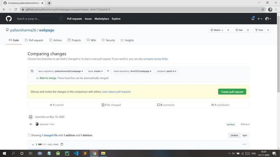Select the Actions tab

pyautogui.click(x=55, y=40)
